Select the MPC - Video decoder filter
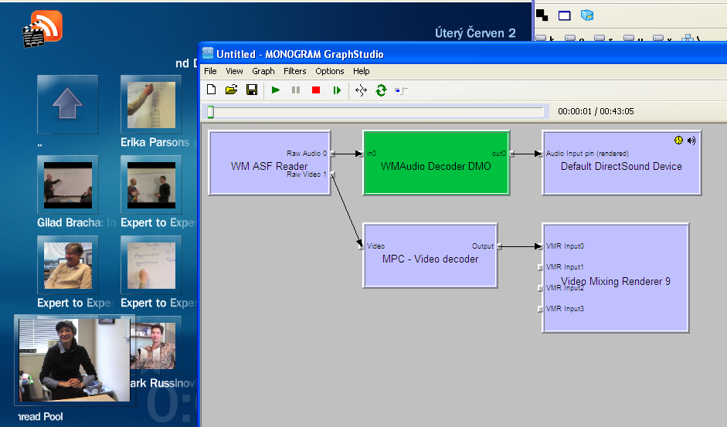The width and height of the screenshot is (727, 427). (x=430, y=256)
